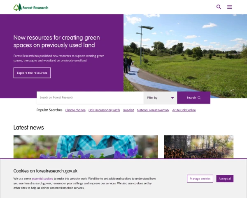Open Manage cookies settings
Screen dimensions: 247x198
coord(200,179)
